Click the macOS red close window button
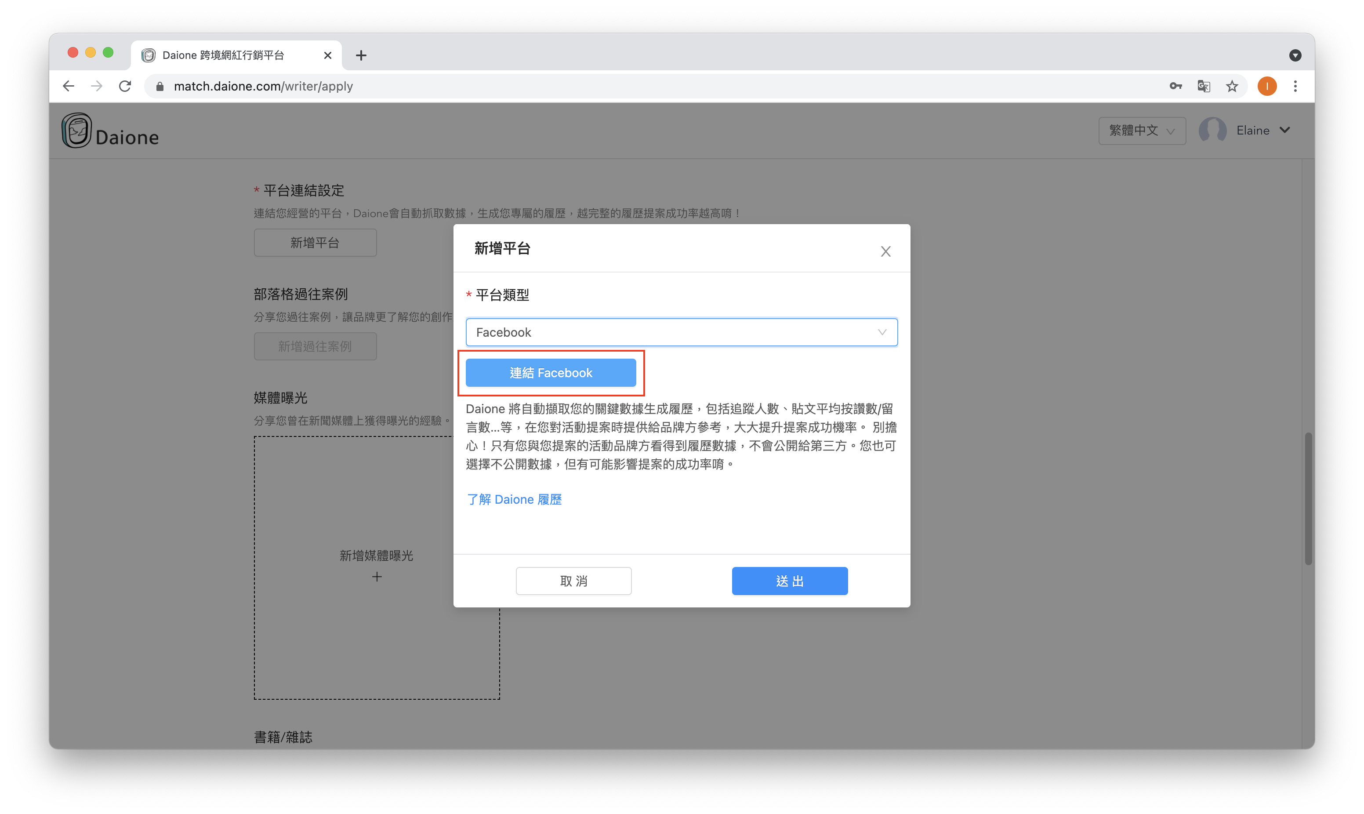Image resolution: width=1364 pixels, height=814 pixels. [x=73, y=53]
